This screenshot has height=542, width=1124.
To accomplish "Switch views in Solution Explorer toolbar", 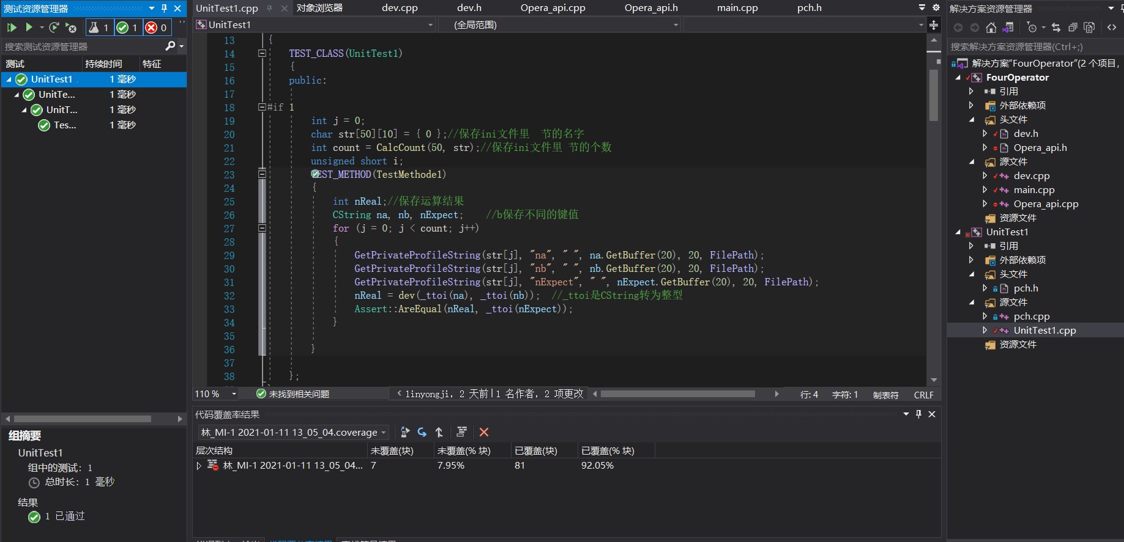I will (x=1008, y=27).
